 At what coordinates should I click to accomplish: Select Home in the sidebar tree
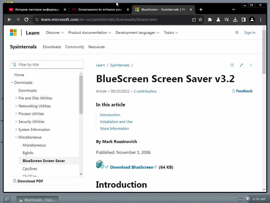(x=19, y=75)
